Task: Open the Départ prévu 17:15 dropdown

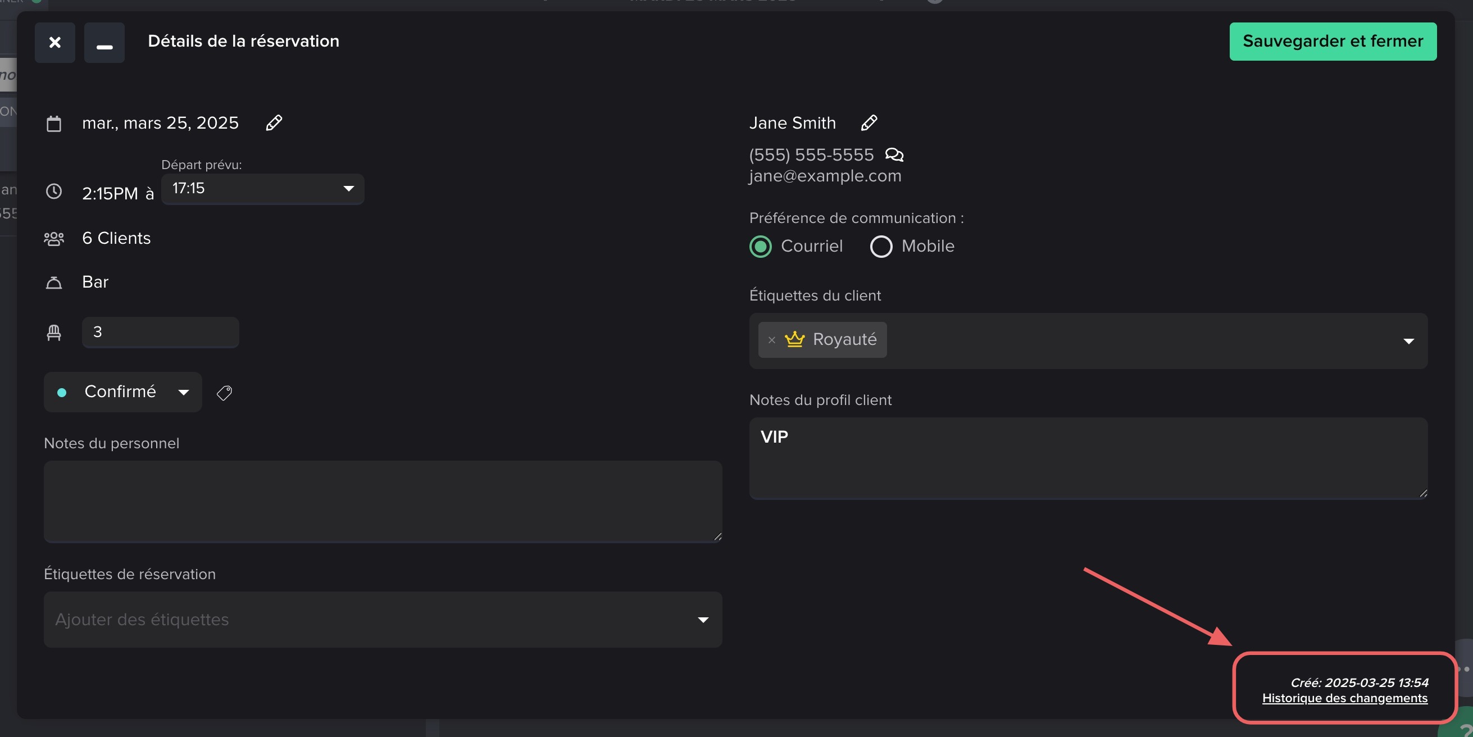Action: click(262, 189)
